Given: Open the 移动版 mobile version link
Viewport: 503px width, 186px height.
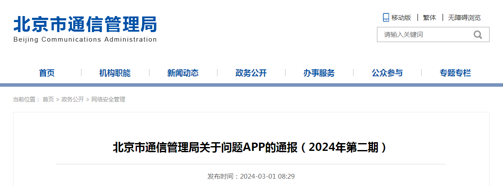Looking at the screenshot, I should click(401, 18).
